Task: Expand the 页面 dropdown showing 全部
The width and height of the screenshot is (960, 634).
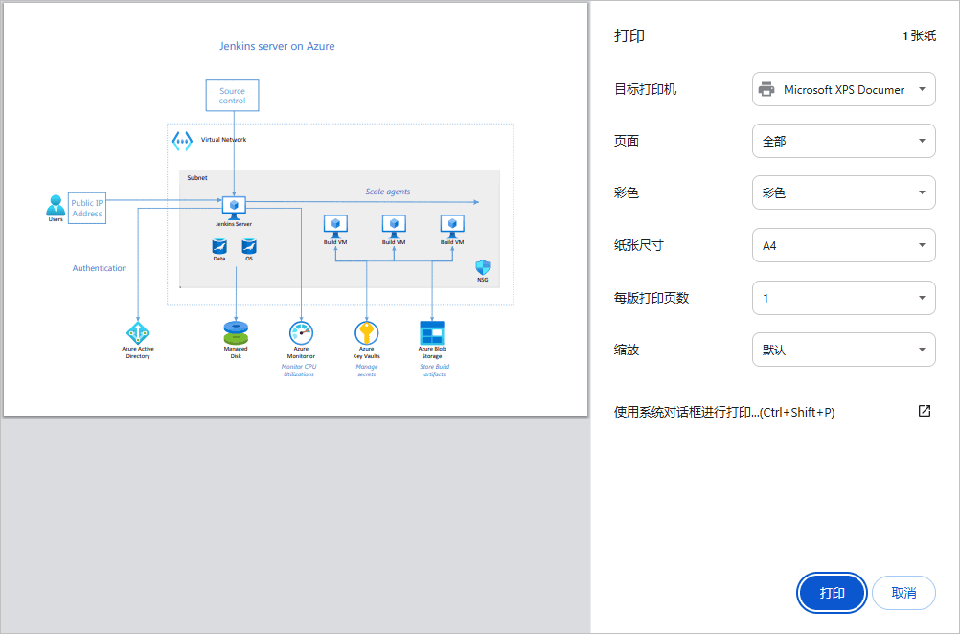Action: click(x=843, y=141)
